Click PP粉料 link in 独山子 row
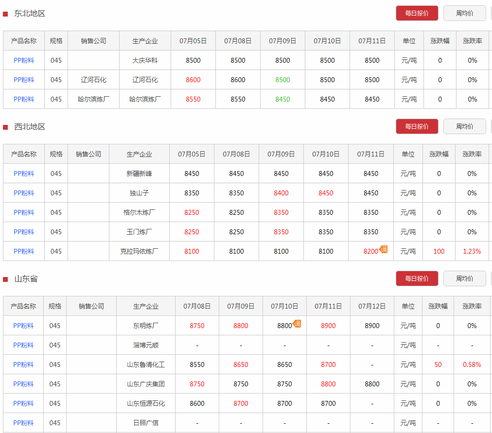The height and width of the screenshot is (433, 492). point(24,193)
